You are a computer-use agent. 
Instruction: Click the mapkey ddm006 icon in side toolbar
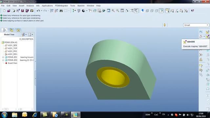[208, 36]
